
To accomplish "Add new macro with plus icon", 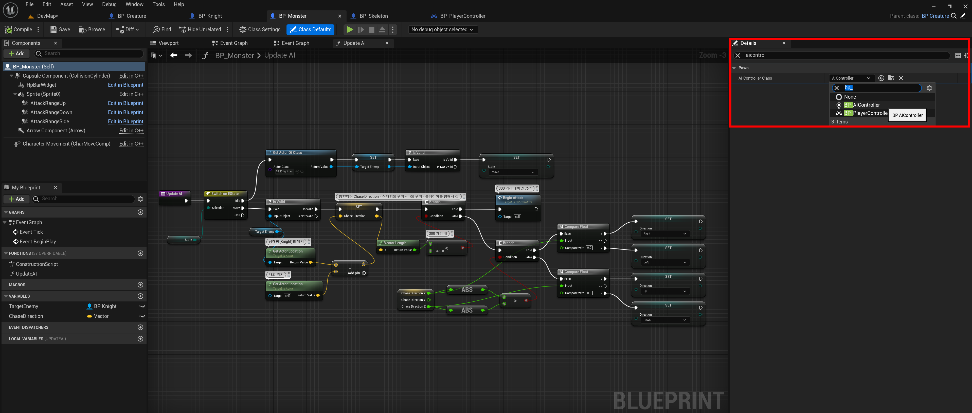I will (x=140, y=285).
